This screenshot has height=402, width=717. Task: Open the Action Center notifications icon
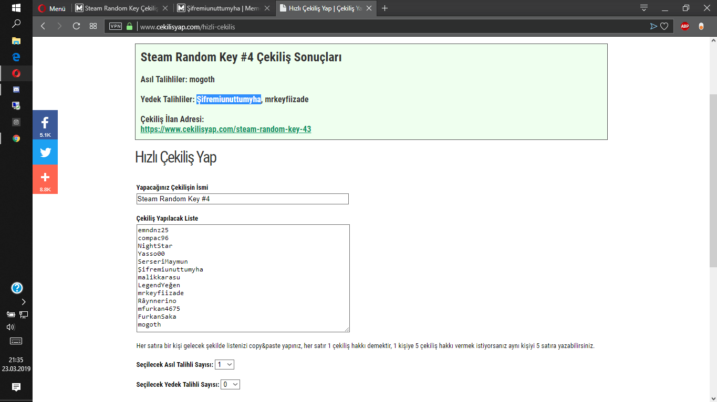tap(16, 387)
